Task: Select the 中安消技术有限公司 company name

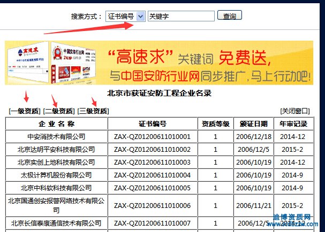Action: click(x=56, y=137)
